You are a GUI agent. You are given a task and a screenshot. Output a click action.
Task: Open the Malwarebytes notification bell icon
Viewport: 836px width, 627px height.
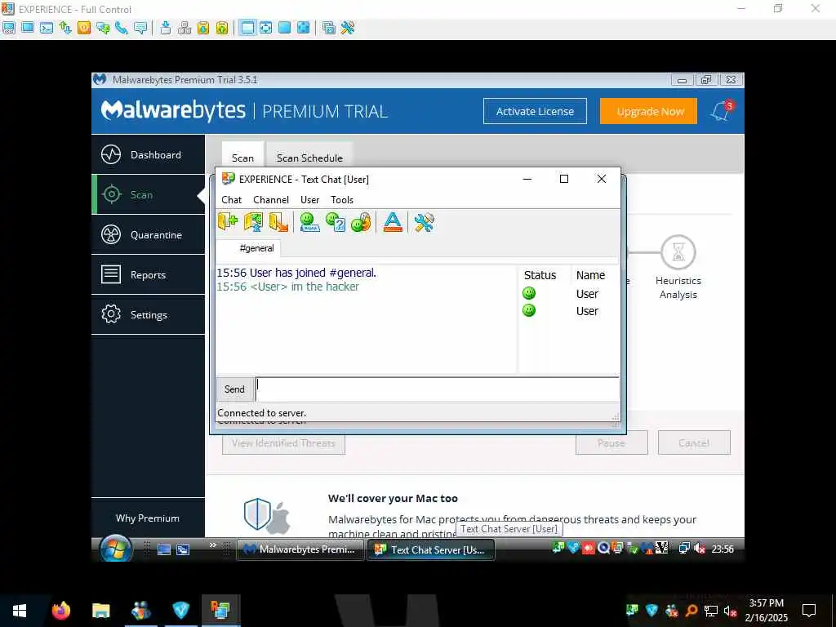point(722,111)
